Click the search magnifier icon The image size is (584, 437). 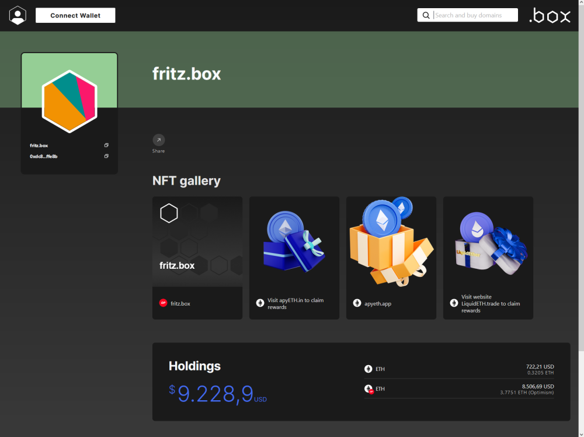pyautogui.click(x=426, y=15)
